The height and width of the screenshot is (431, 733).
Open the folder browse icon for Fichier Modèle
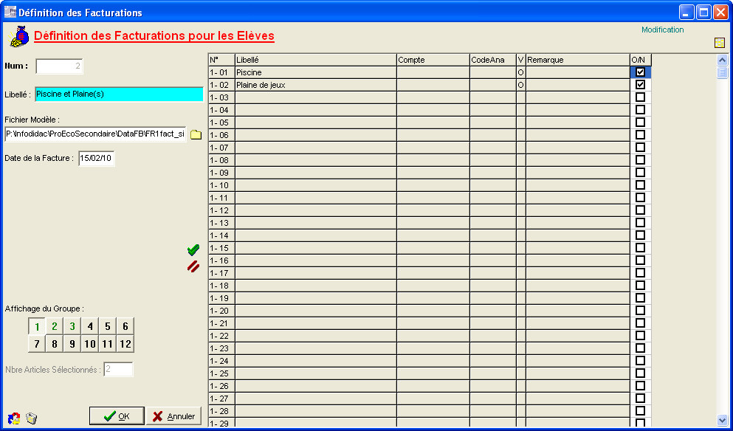pyautogui.click(x=196, y=134)
